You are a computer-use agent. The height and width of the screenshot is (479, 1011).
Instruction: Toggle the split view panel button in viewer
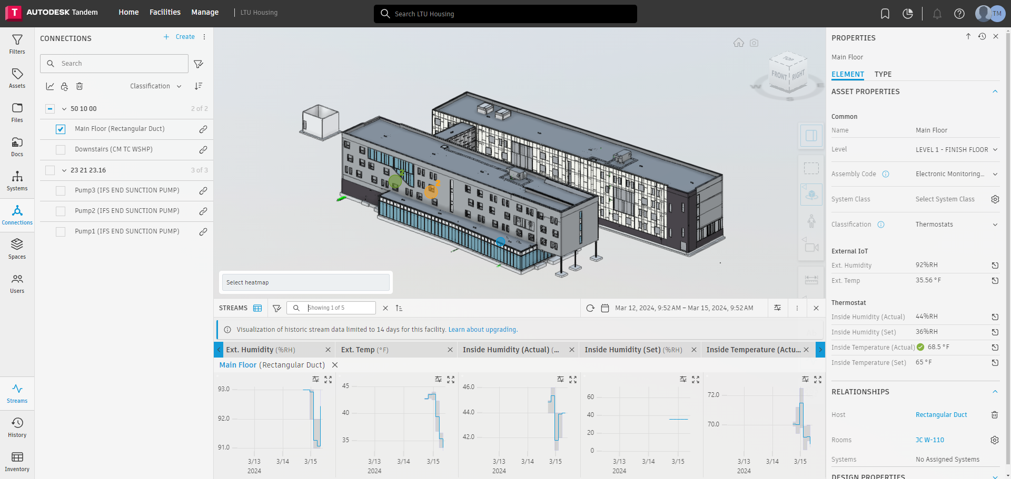[x=811, y=136]
